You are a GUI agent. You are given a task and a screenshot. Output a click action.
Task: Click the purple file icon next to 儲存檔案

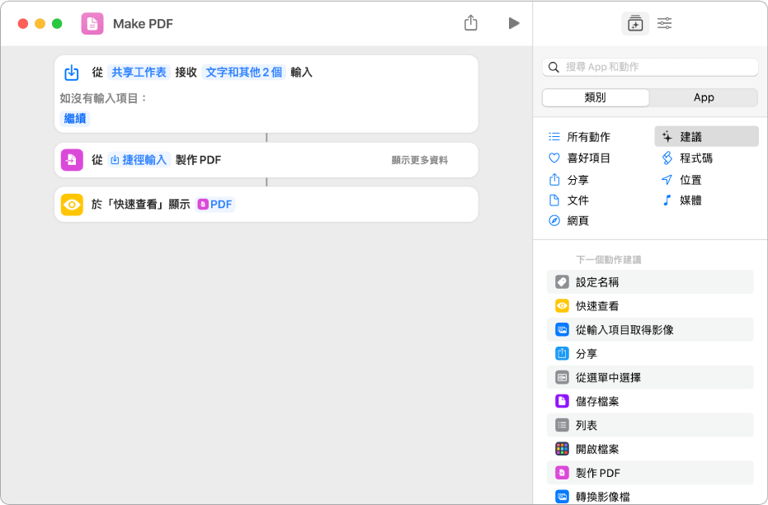point(562,402)
